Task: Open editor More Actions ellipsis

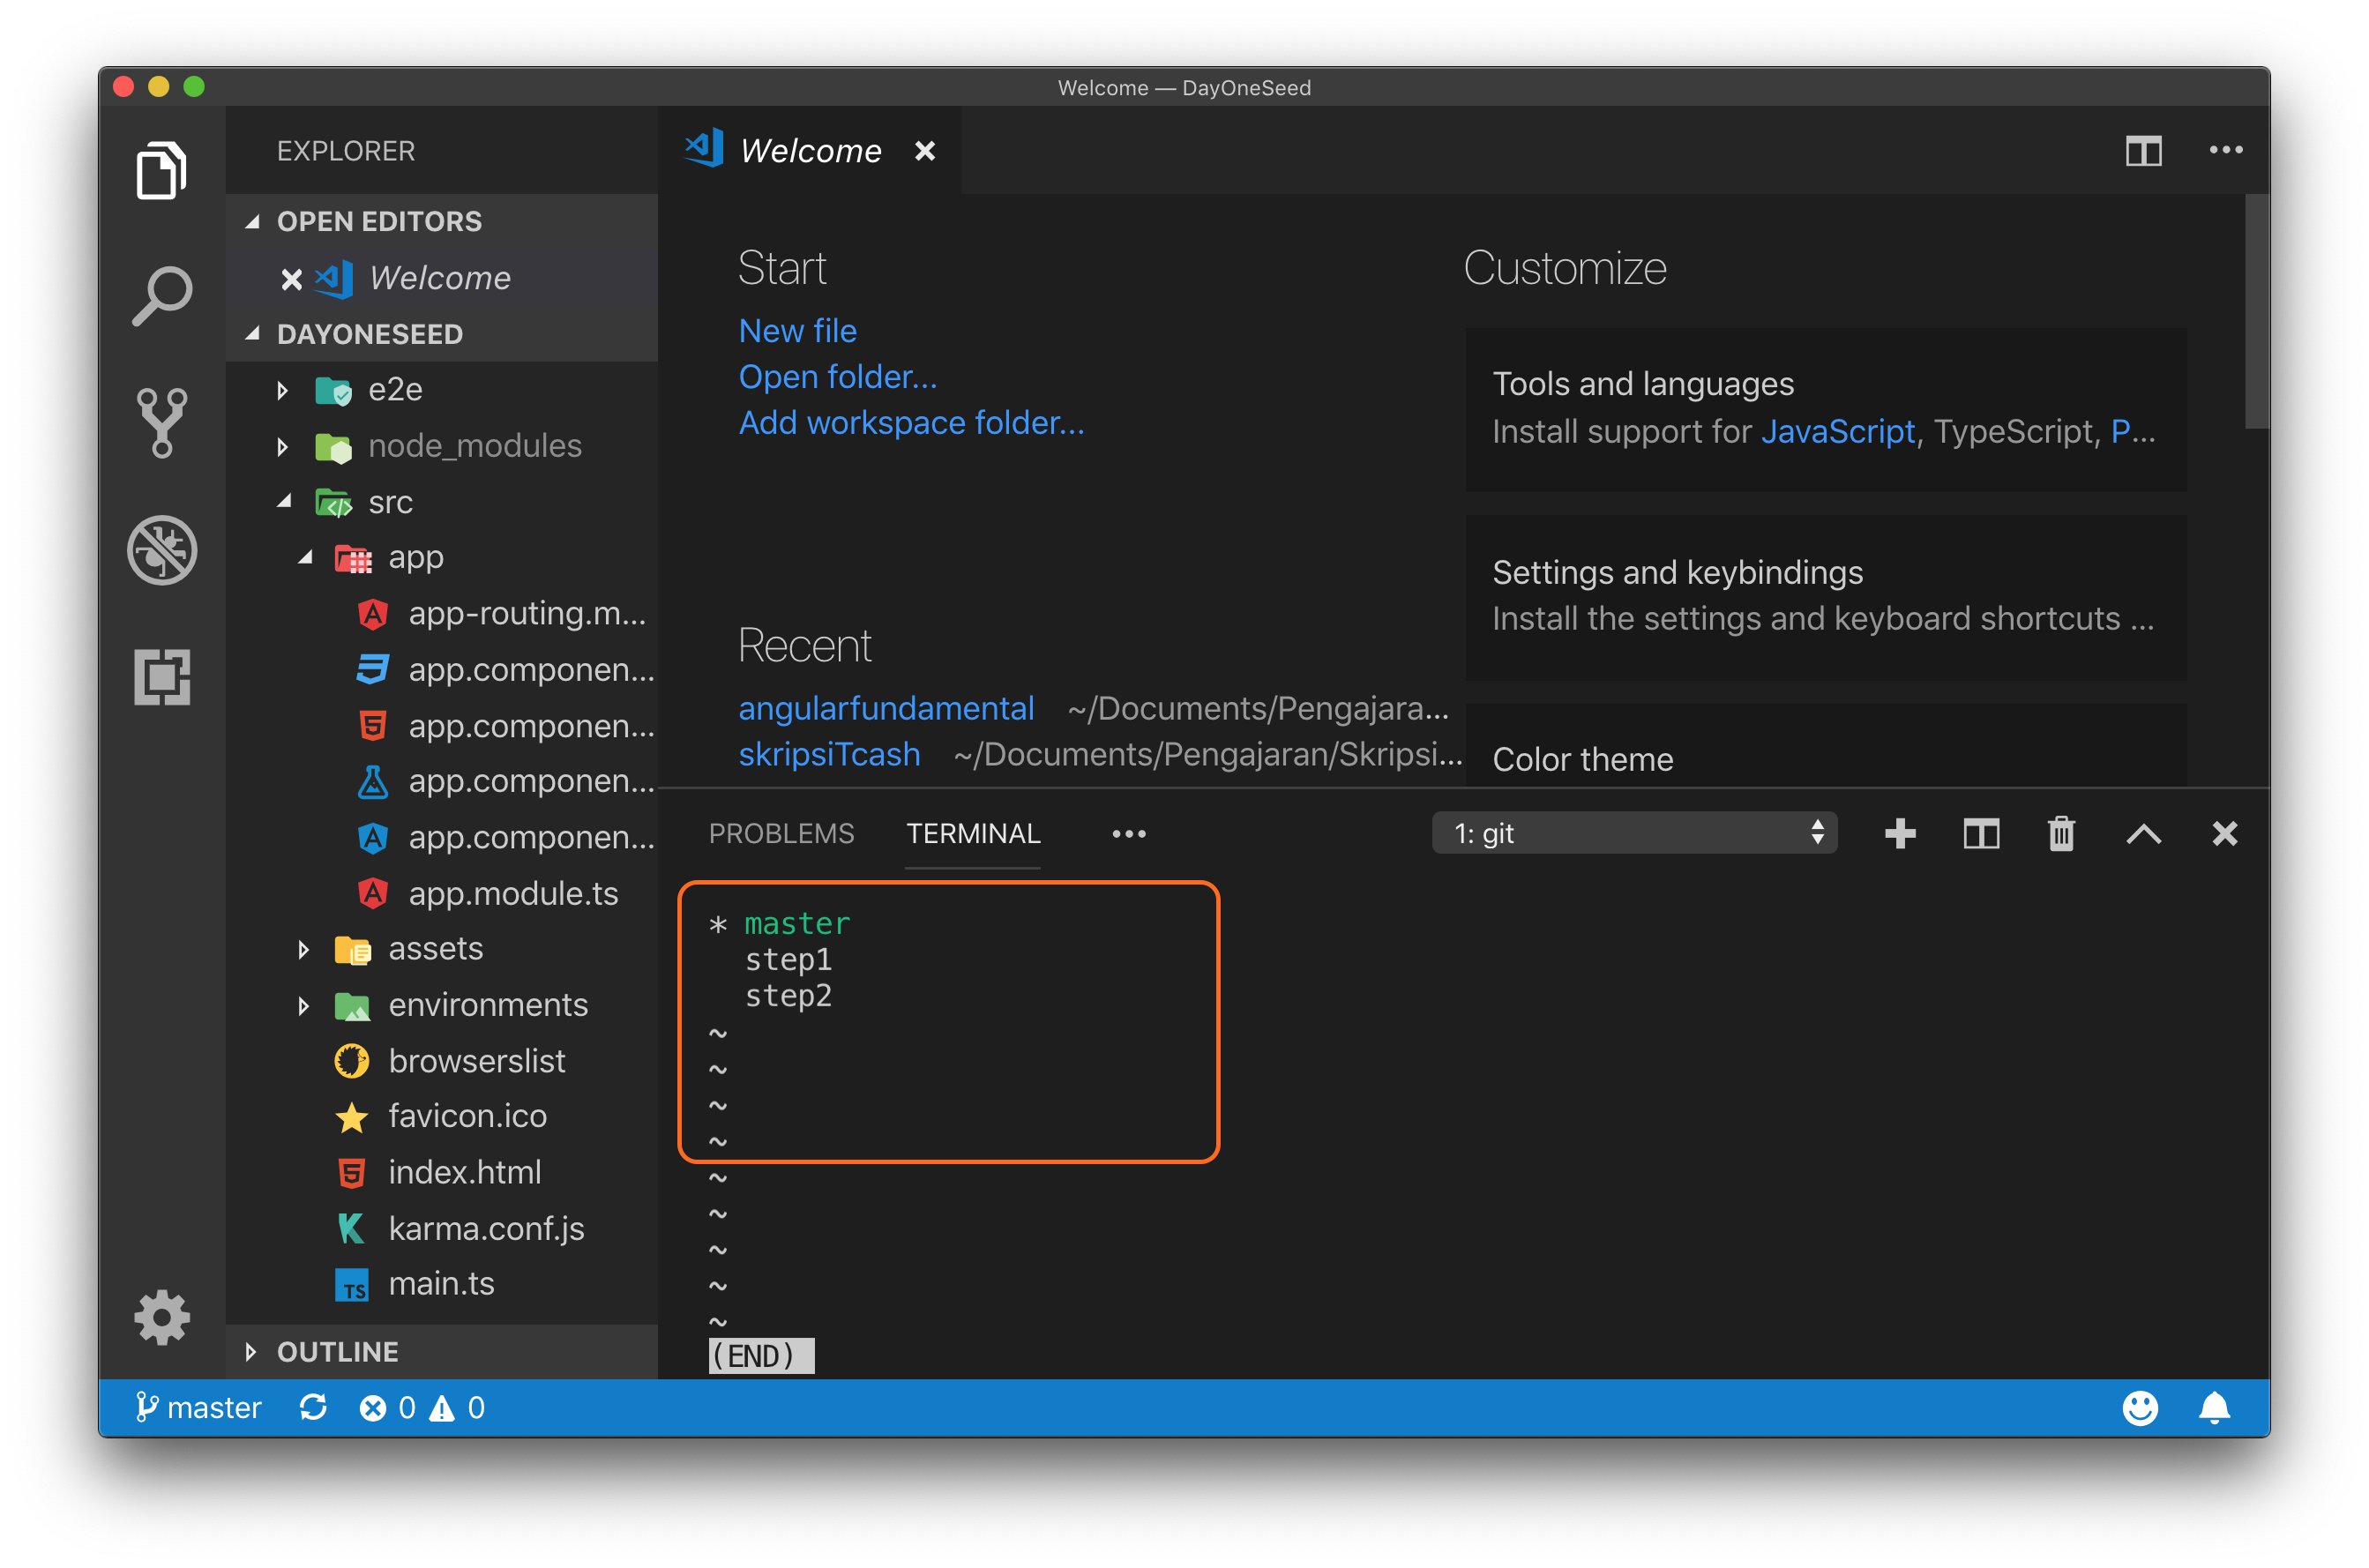Action: coord(2225,150)
